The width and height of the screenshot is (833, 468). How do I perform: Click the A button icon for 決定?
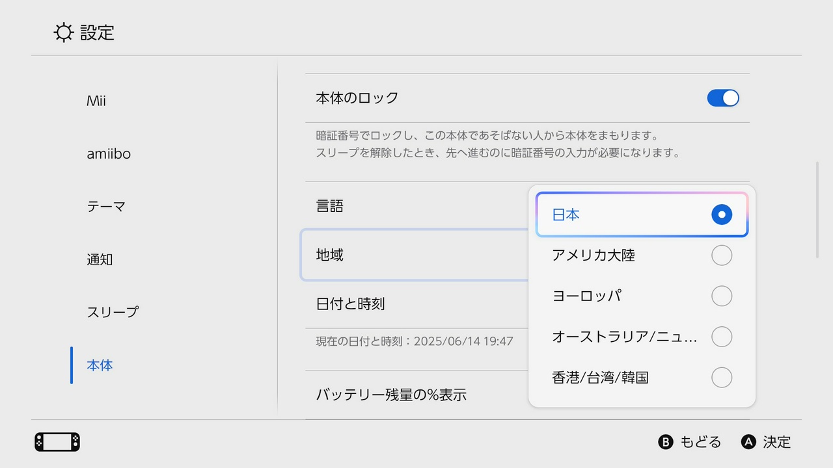[x=747, y=442]
